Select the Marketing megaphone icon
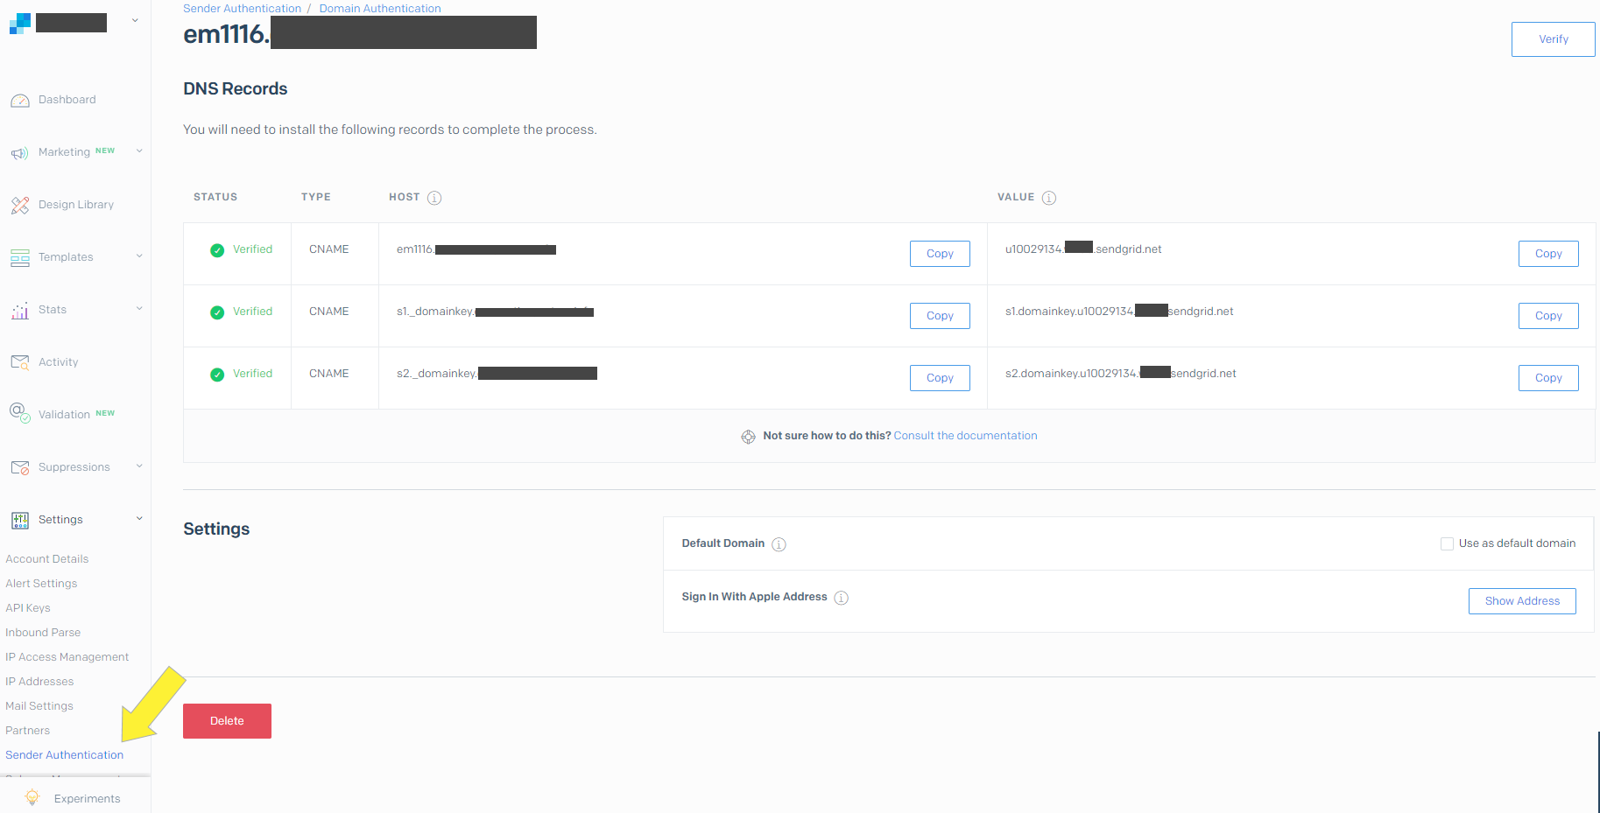Screen dimensions: 1600x813 click(x=19, y=151)
